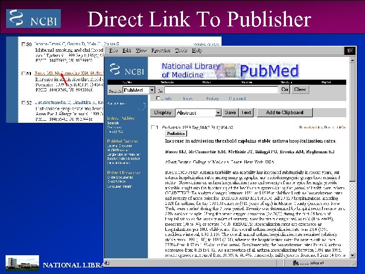Open the Order Documents link
365x274 pixels.
[x=120, y=177]
